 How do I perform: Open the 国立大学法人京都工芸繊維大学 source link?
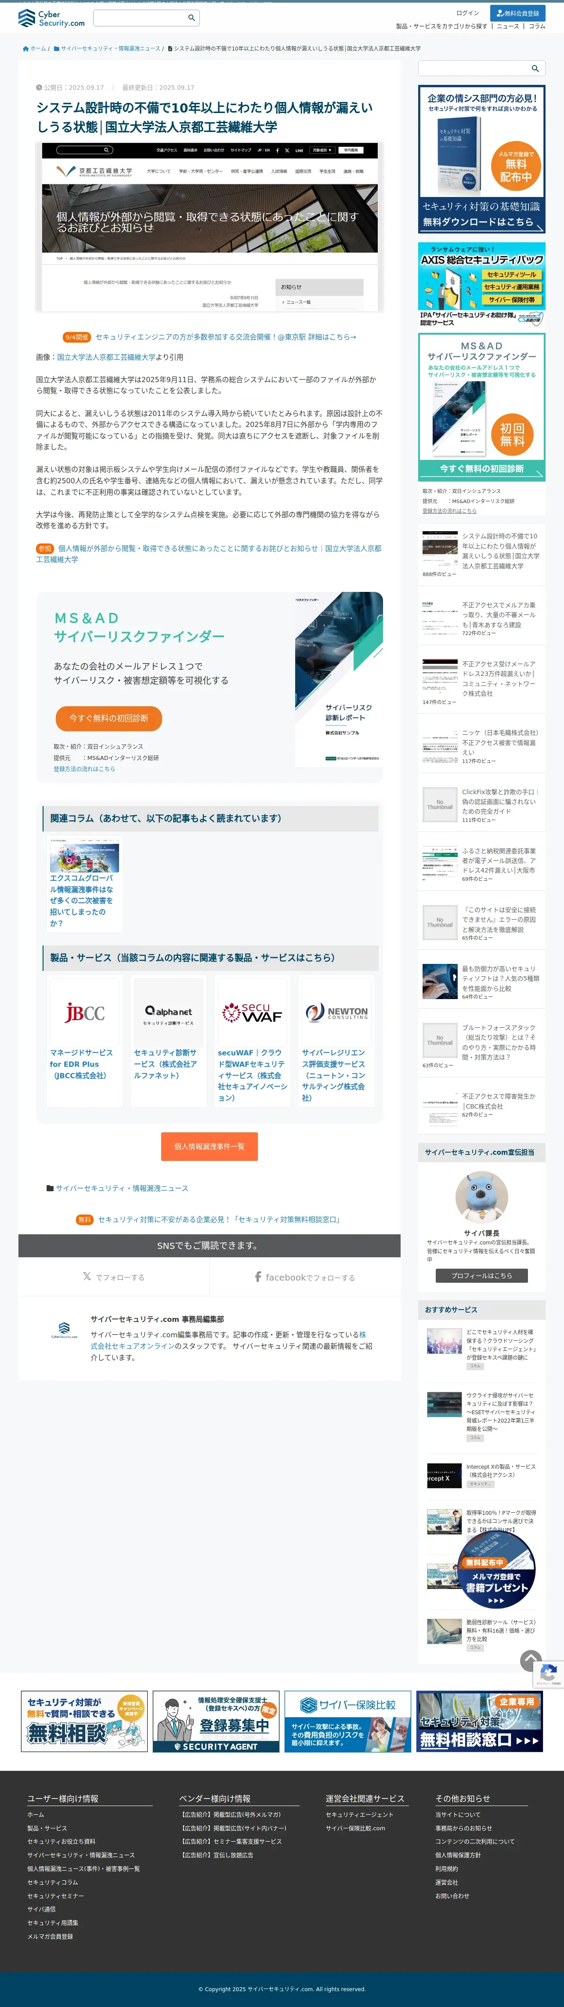click(106, 357)
